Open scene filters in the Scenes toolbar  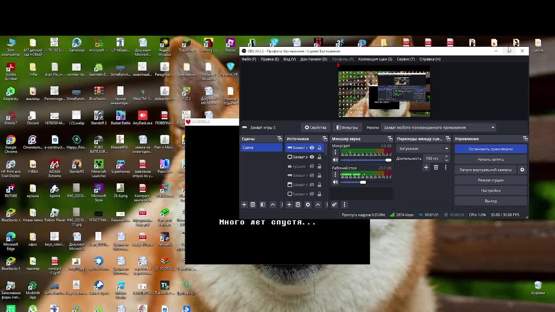coord(263,205)
